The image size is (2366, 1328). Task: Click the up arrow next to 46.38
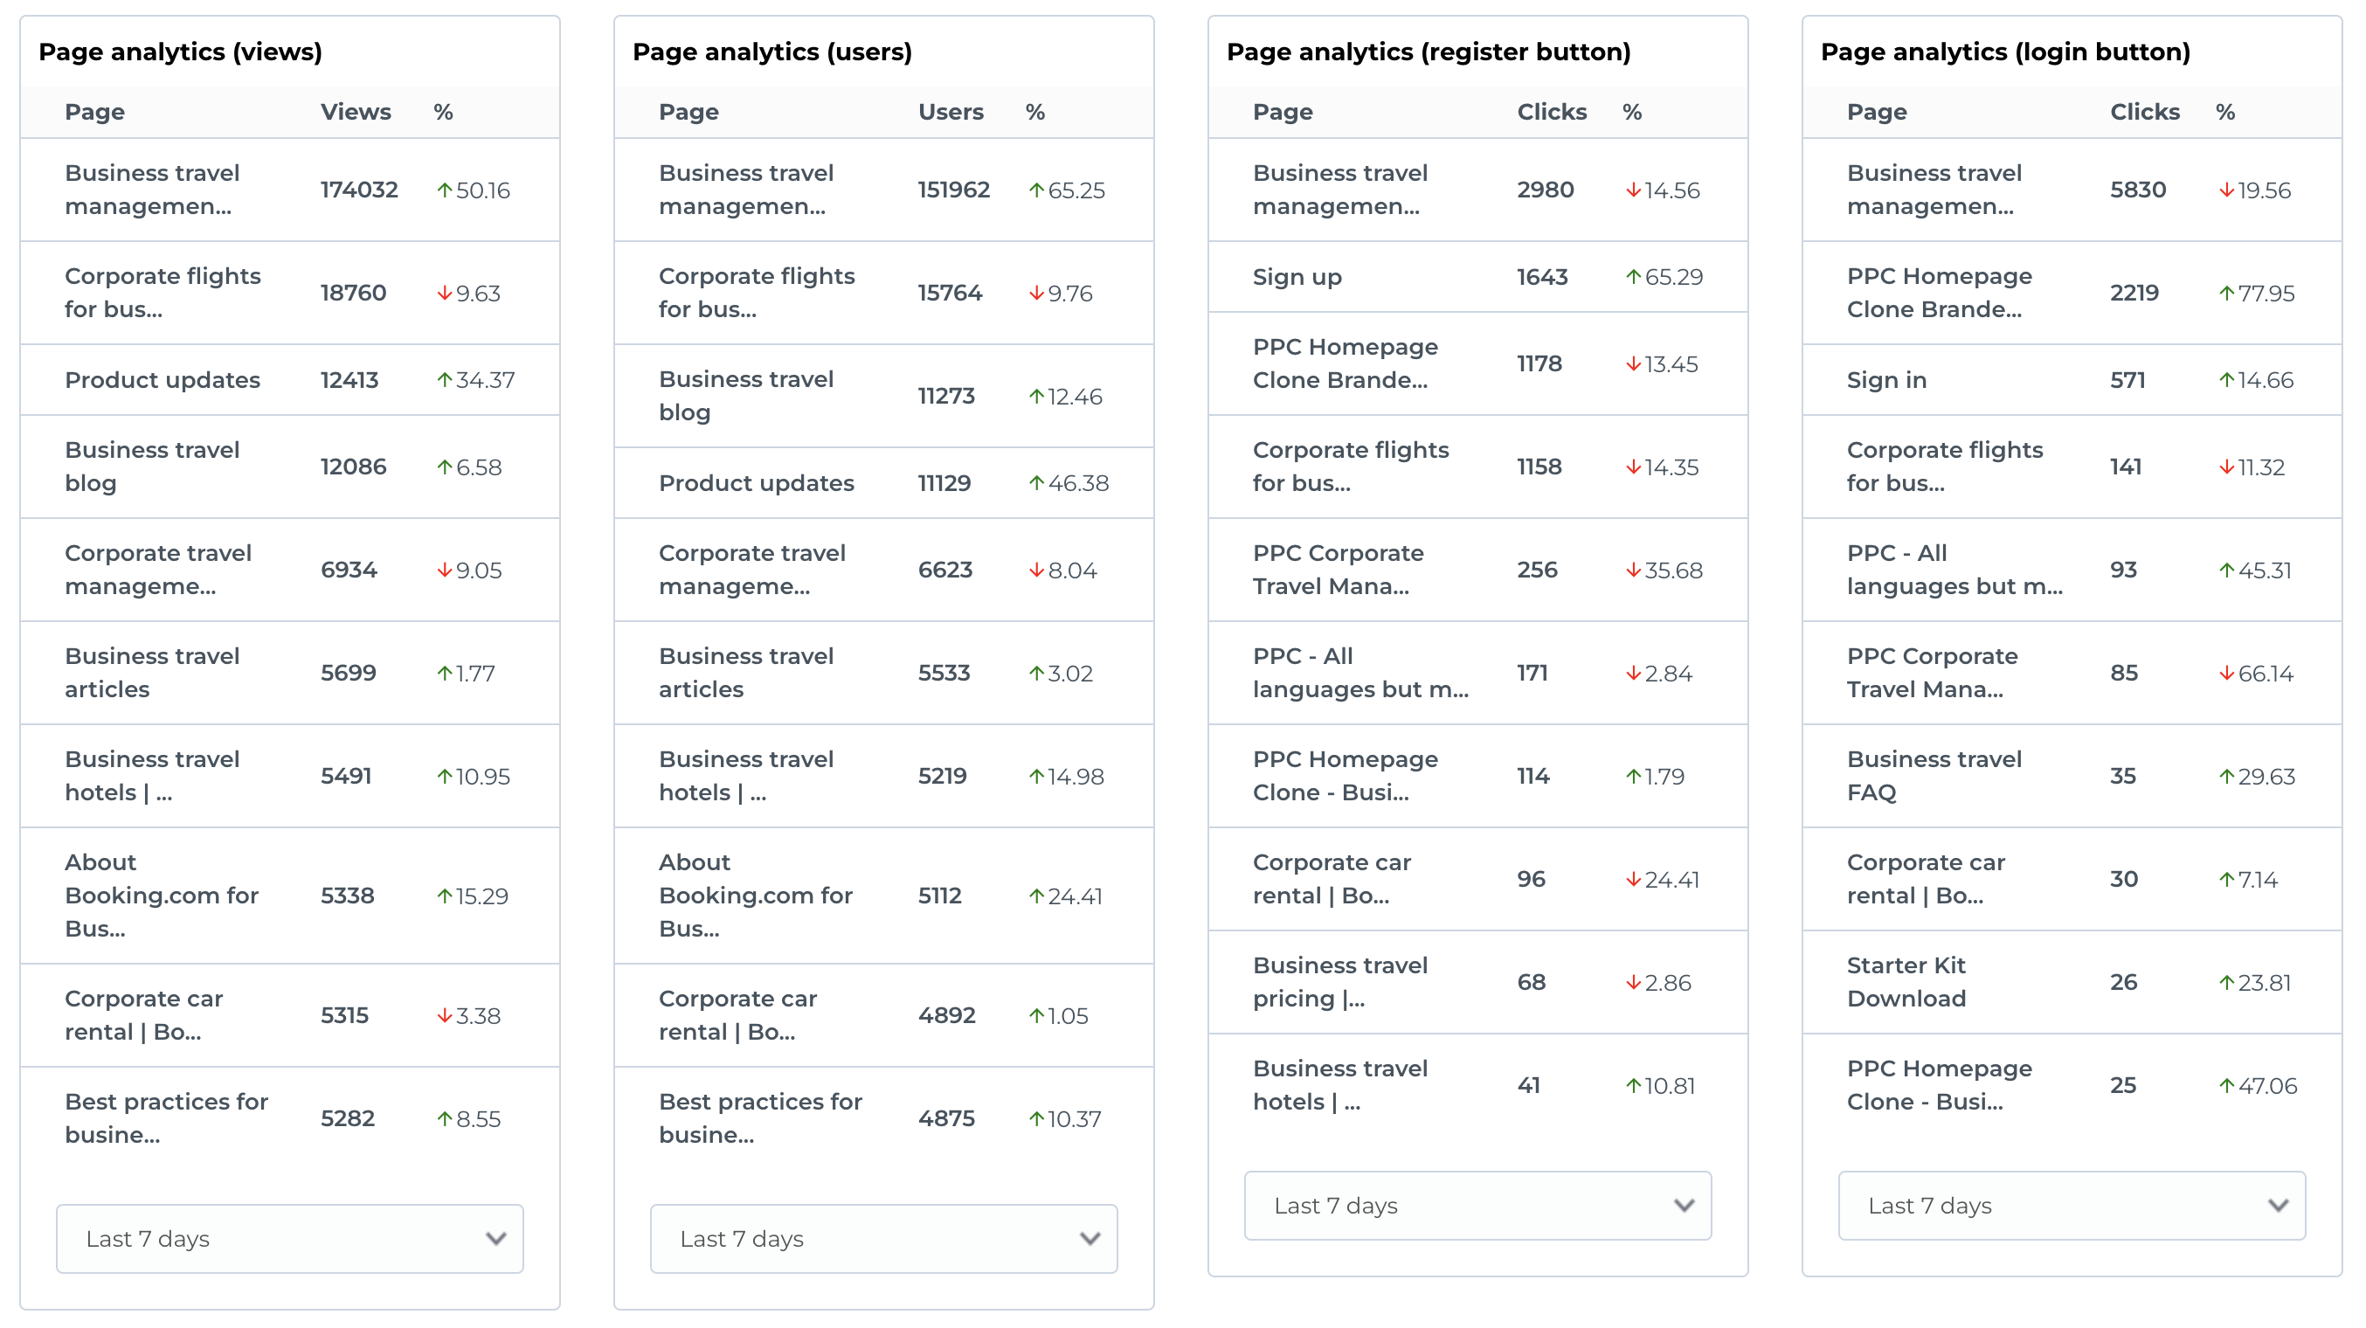coord(1036,483)
